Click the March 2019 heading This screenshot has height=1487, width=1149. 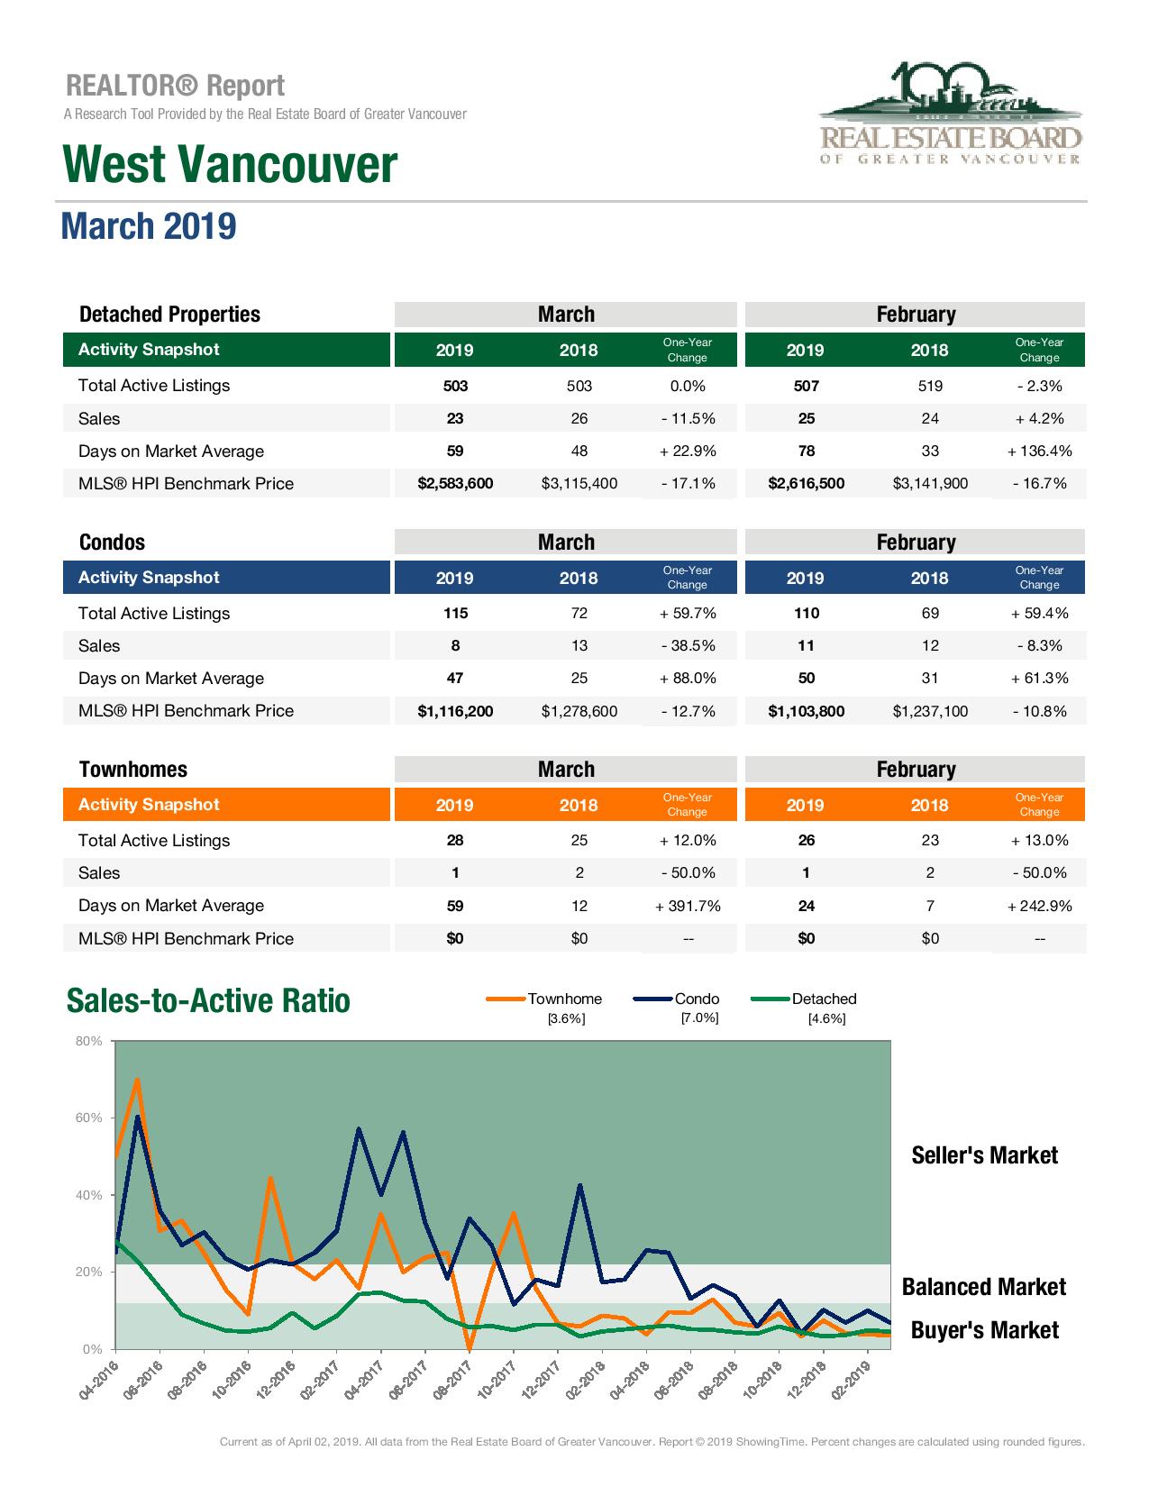click(x=149, y=226)
